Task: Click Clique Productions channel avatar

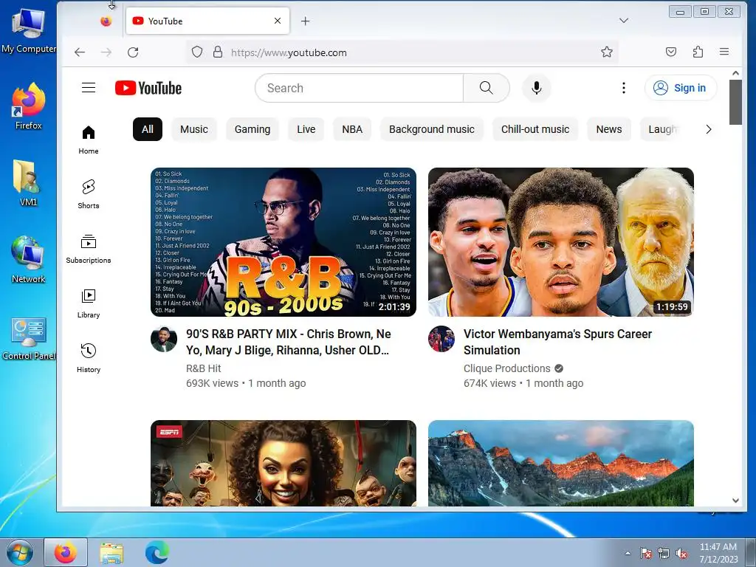Action: pos(441,339)
